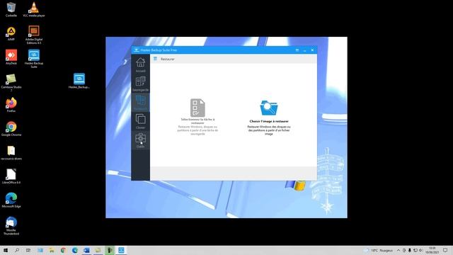453x255 pixels.
Task: Open the Hasleo window title bar menu icon
Action: (297, 50)
